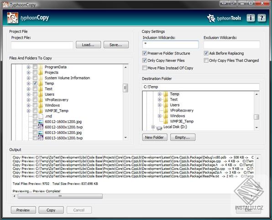Viewport: 272px width, 220px height.
Task: Click the Copy button
Action: (51, 210)
